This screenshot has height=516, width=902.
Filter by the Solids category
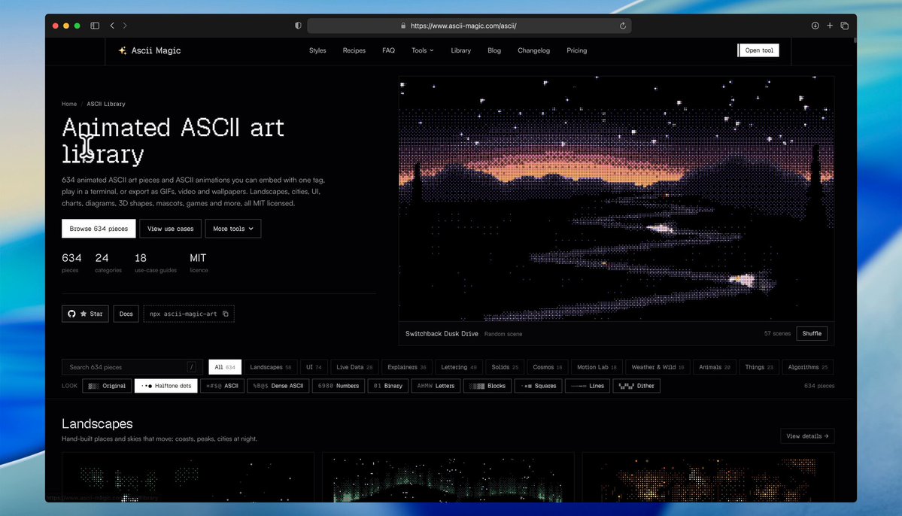tap(505, 367)
